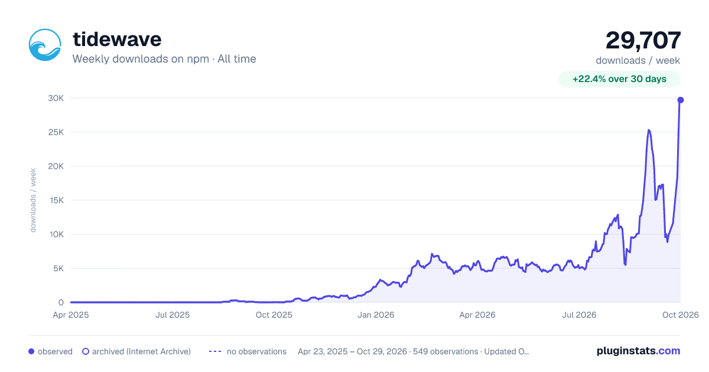Click the '+22.4% over 30 days' badge
The height and width of the screenshot is (372, 709).
click(619, 79)
